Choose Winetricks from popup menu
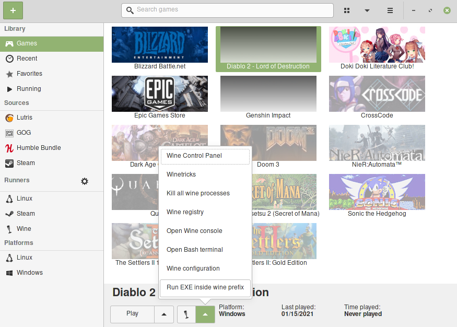The height and width of the screenshot is (327, 457). (x=205, y=175)
